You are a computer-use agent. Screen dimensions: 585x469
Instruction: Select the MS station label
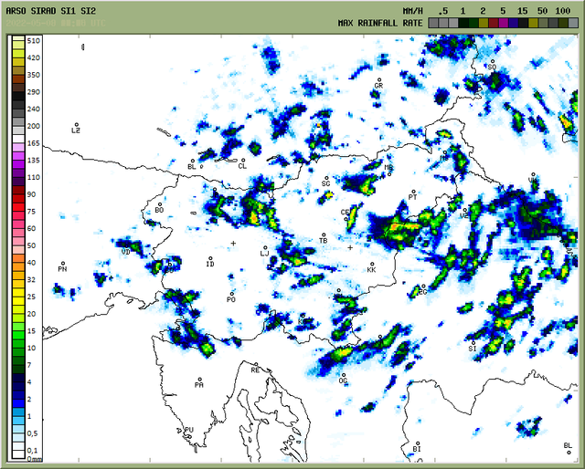(x=444, y=159)
